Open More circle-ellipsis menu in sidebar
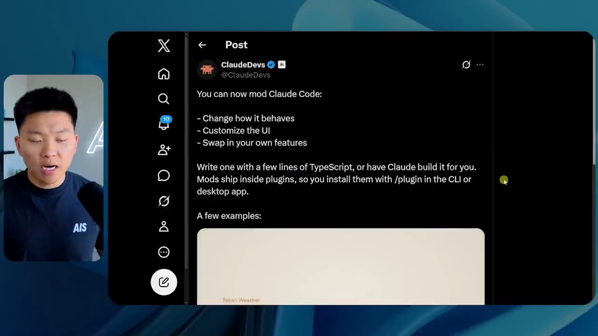598x336 pixels. (x=164, y=252)
